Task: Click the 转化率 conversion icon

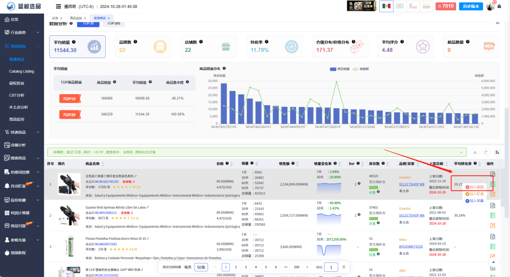Action: (x=291, y=47)
